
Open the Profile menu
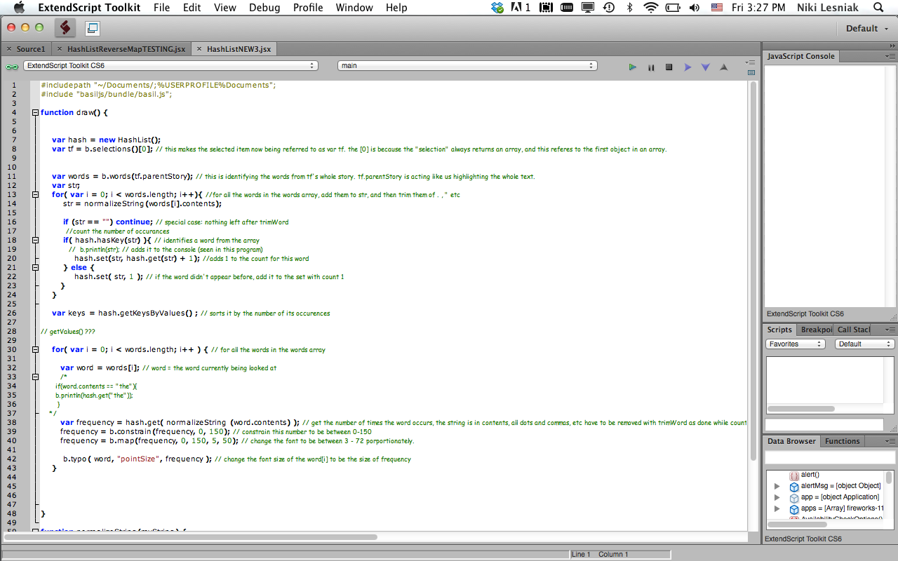click(308, 8)
